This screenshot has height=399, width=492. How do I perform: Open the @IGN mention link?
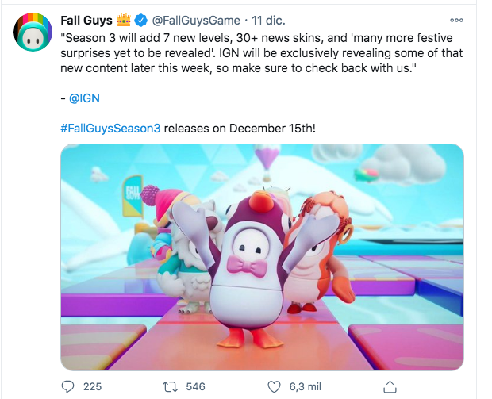(x=84, y=98)
